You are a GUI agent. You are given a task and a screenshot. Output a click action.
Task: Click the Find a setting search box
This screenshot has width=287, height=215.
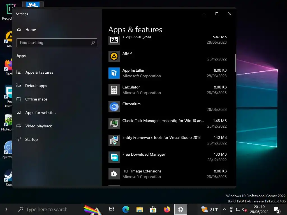57,43
